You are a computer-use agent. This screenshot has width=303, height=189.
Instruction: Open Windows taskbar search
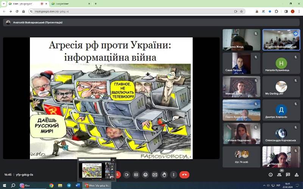tap(13, 186)
